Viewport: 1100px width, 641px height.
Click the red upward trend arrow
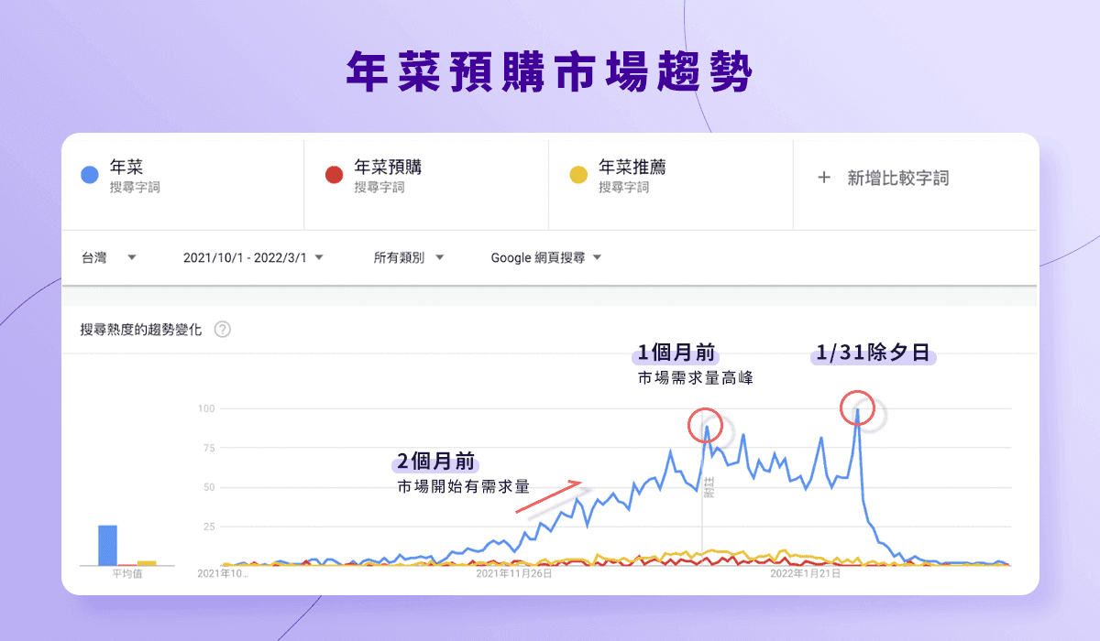click(548, 495)
